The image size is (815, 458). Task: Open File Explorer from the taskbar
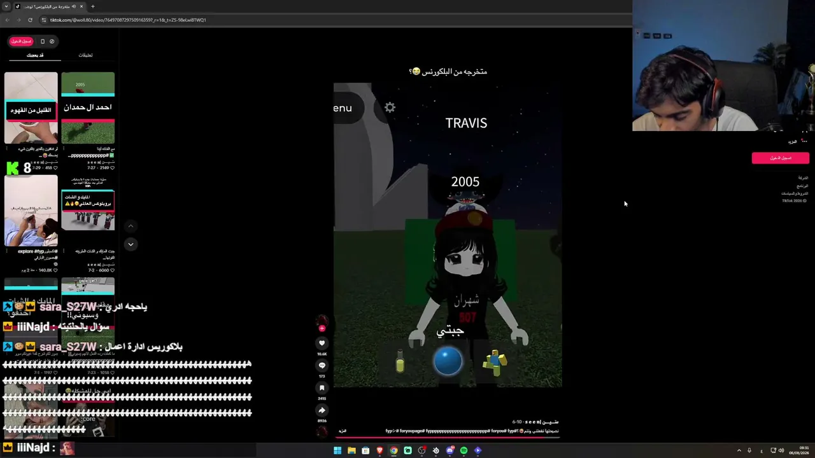click(351, 450)
